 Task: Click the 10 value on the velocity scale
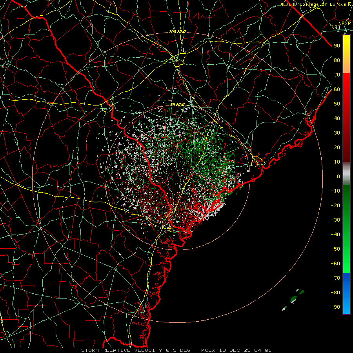tap(337, 162)
